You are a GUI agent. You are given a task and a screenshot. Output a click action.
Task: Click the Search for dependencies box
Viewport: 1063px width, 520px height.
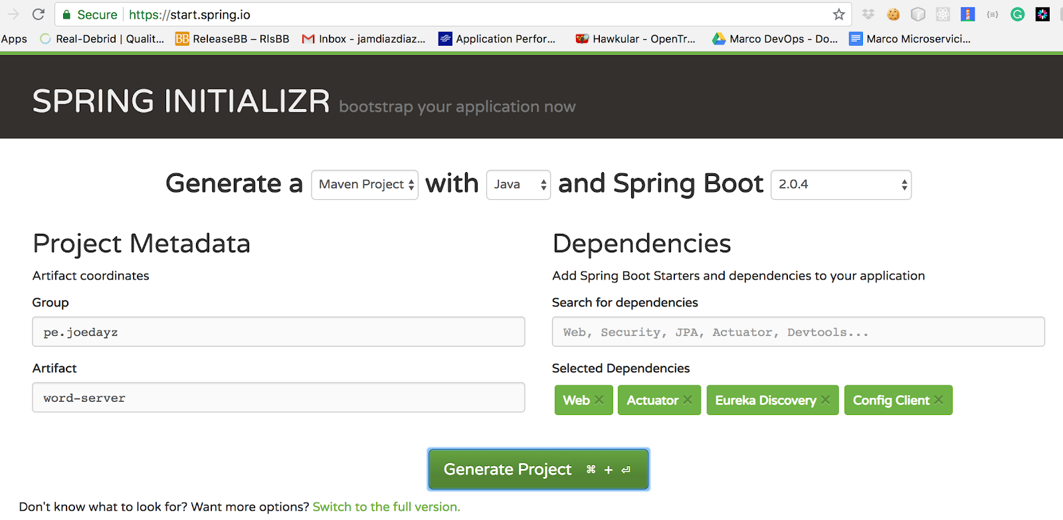(x=798, y=331)
